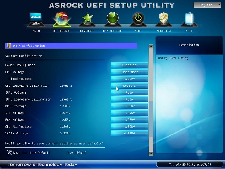Select the Power Saving Mode label

[x=20, y=65]
